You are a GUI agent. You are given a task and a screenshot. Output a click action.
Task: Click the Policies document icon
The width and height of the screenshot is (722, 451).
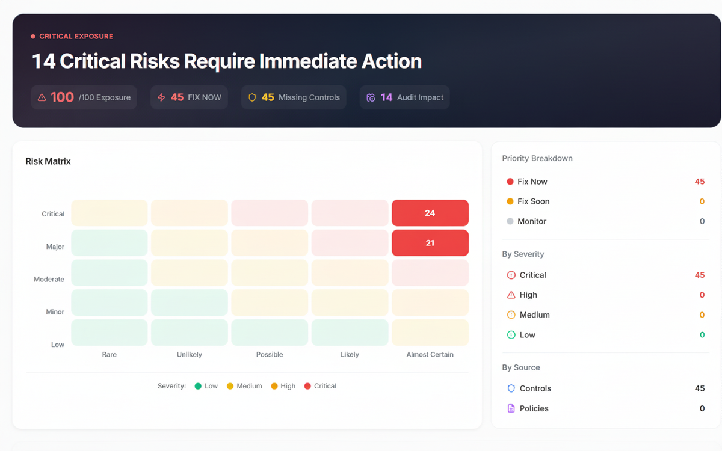pos(511,408)
